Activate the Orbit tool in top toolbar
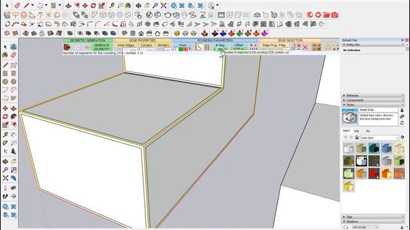410x230 pixels. [138, 5]
